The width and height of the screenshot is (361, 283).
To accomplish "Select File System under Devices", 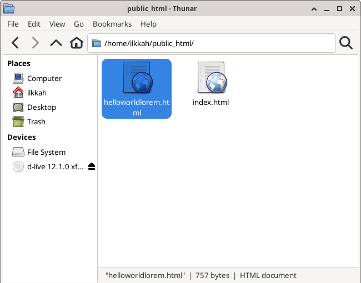I will tap(46, 152).
